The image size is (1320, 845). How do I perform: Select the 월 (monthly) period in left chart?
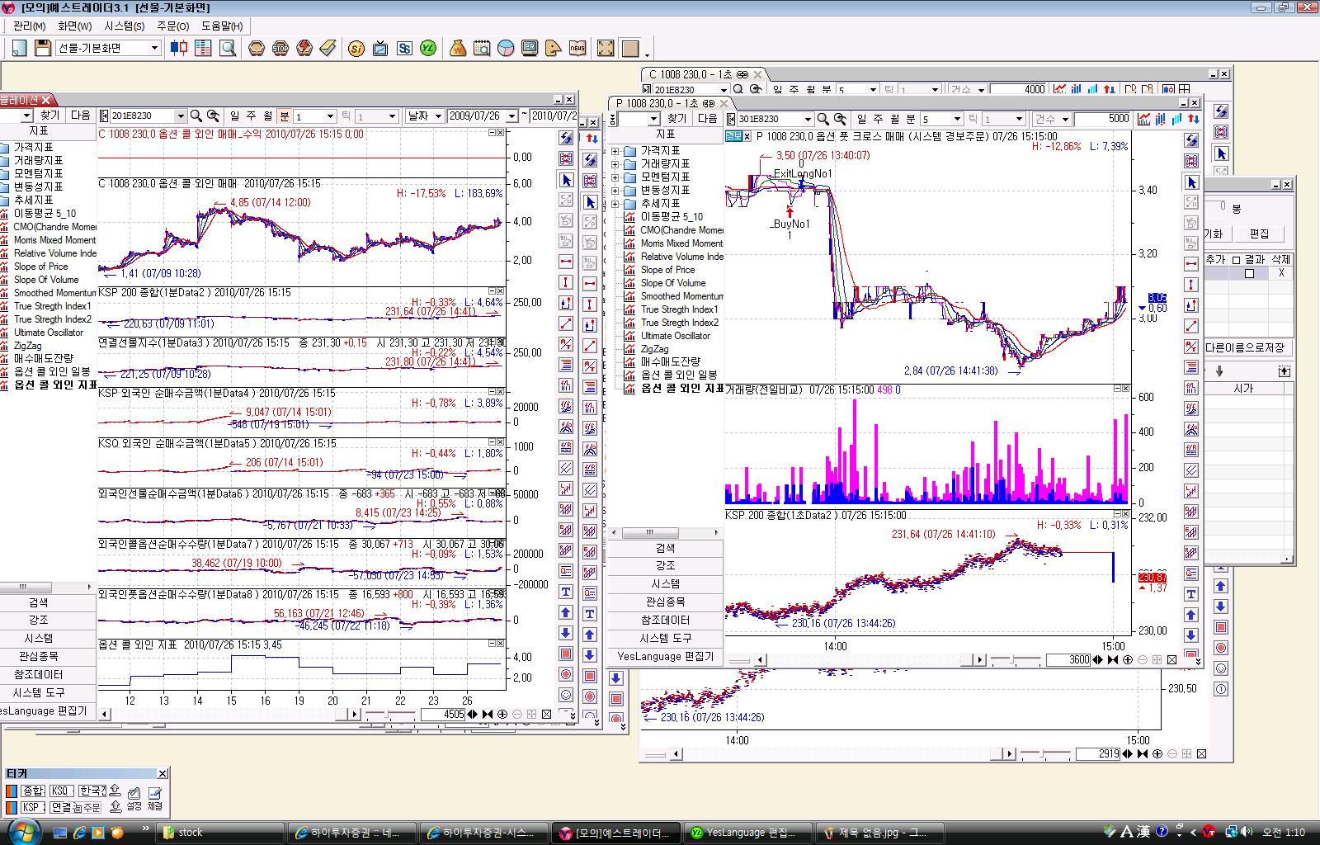[x=268, y=116]
